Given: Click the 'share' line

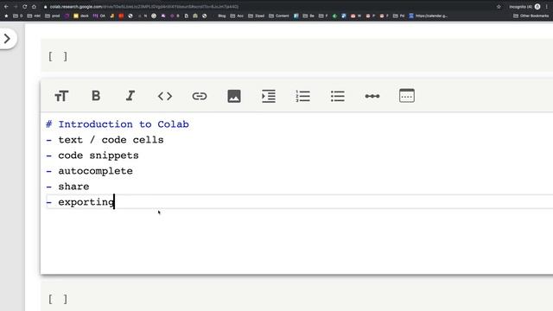Looking at the screenshot, I should [73, 187].
